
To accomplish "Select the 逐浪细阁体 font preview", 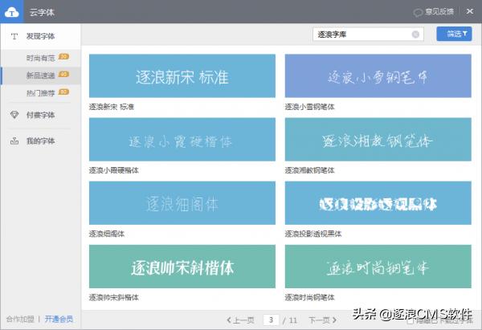I will pos(182,203).
